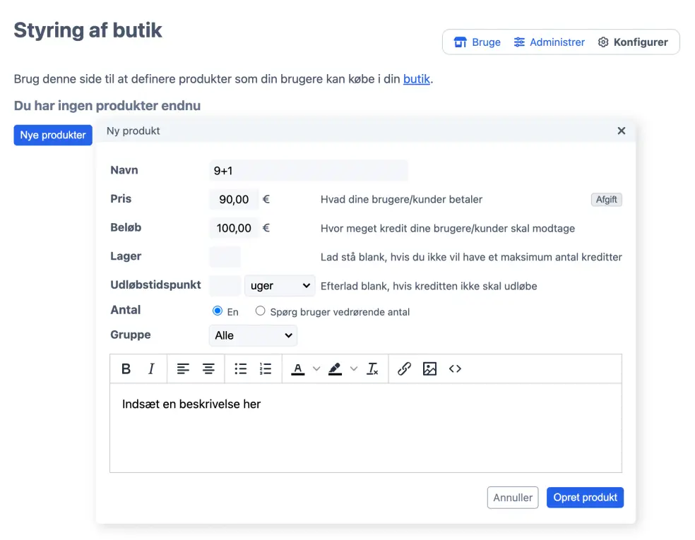Align description text to the left

183,368
